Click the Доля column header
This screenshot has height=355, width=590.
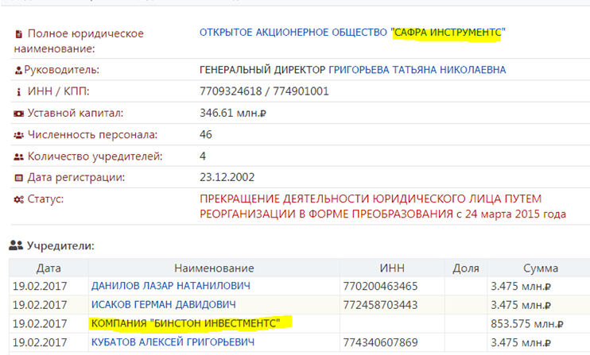pos(466,268)
